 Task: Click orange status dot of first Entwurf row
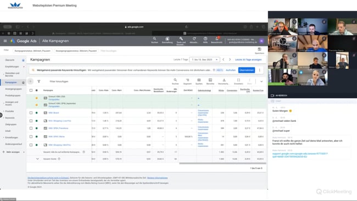(x=36, y=98)
